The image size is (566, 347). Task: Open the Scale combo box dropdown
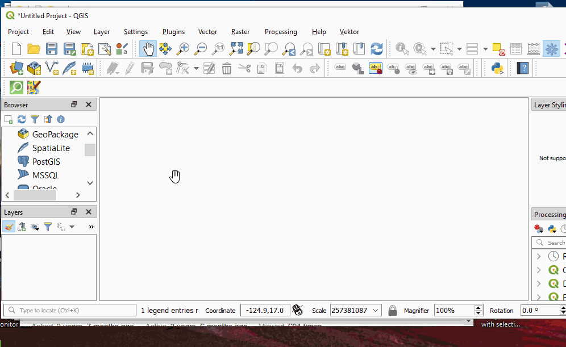coord(376,310)
